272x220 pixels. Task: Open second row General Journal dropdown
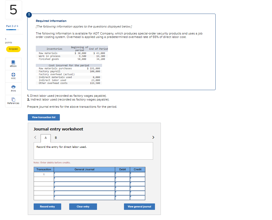[84, 179]
